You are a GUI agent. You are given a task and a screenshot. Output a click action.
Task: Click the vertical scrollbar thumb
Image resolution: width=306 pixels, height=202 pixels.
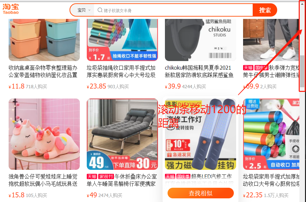[302, 71]
